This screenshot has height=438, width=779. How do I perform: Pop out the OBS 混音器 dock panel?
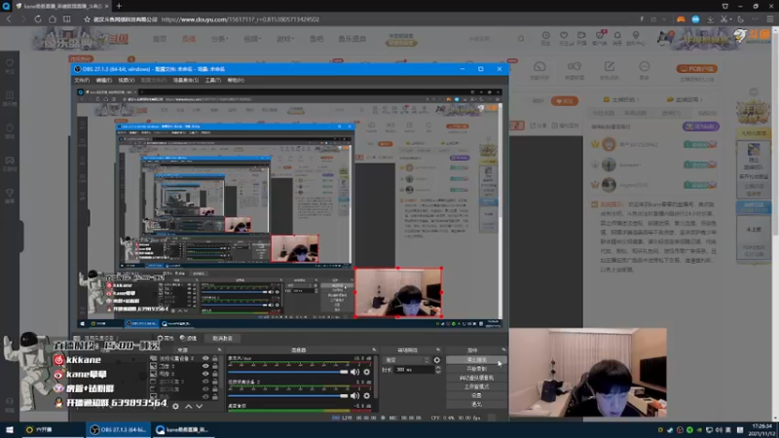(x=374, y=349)
